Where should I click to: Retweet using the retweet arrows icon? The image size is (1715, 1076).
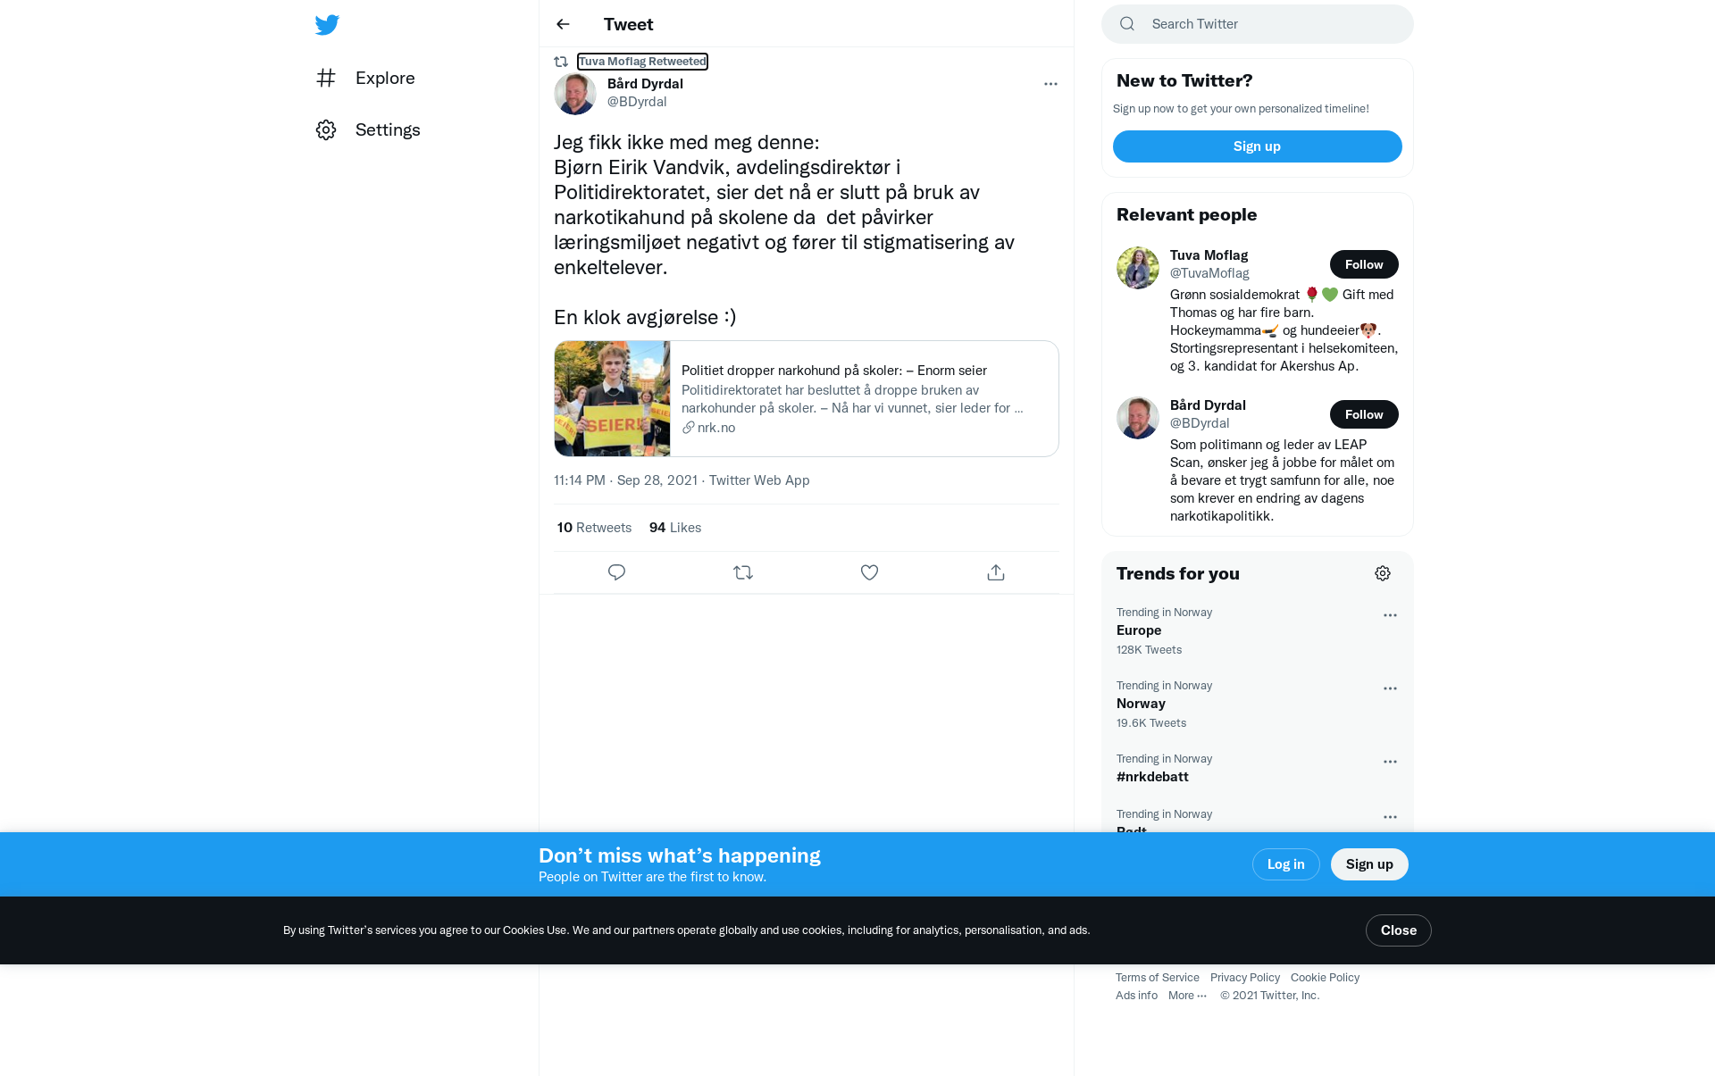pyautogui.click(x=743, y=572)
